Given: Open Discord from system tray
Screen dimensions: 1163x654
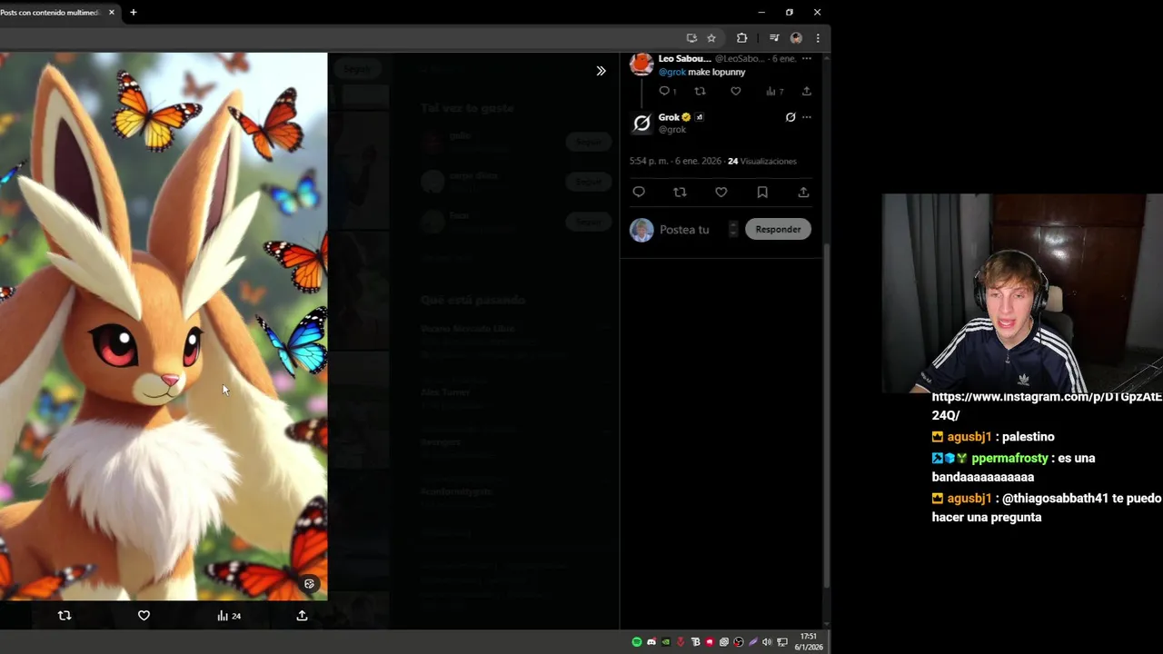Looking at the screenshot, I should pos(651,642).
